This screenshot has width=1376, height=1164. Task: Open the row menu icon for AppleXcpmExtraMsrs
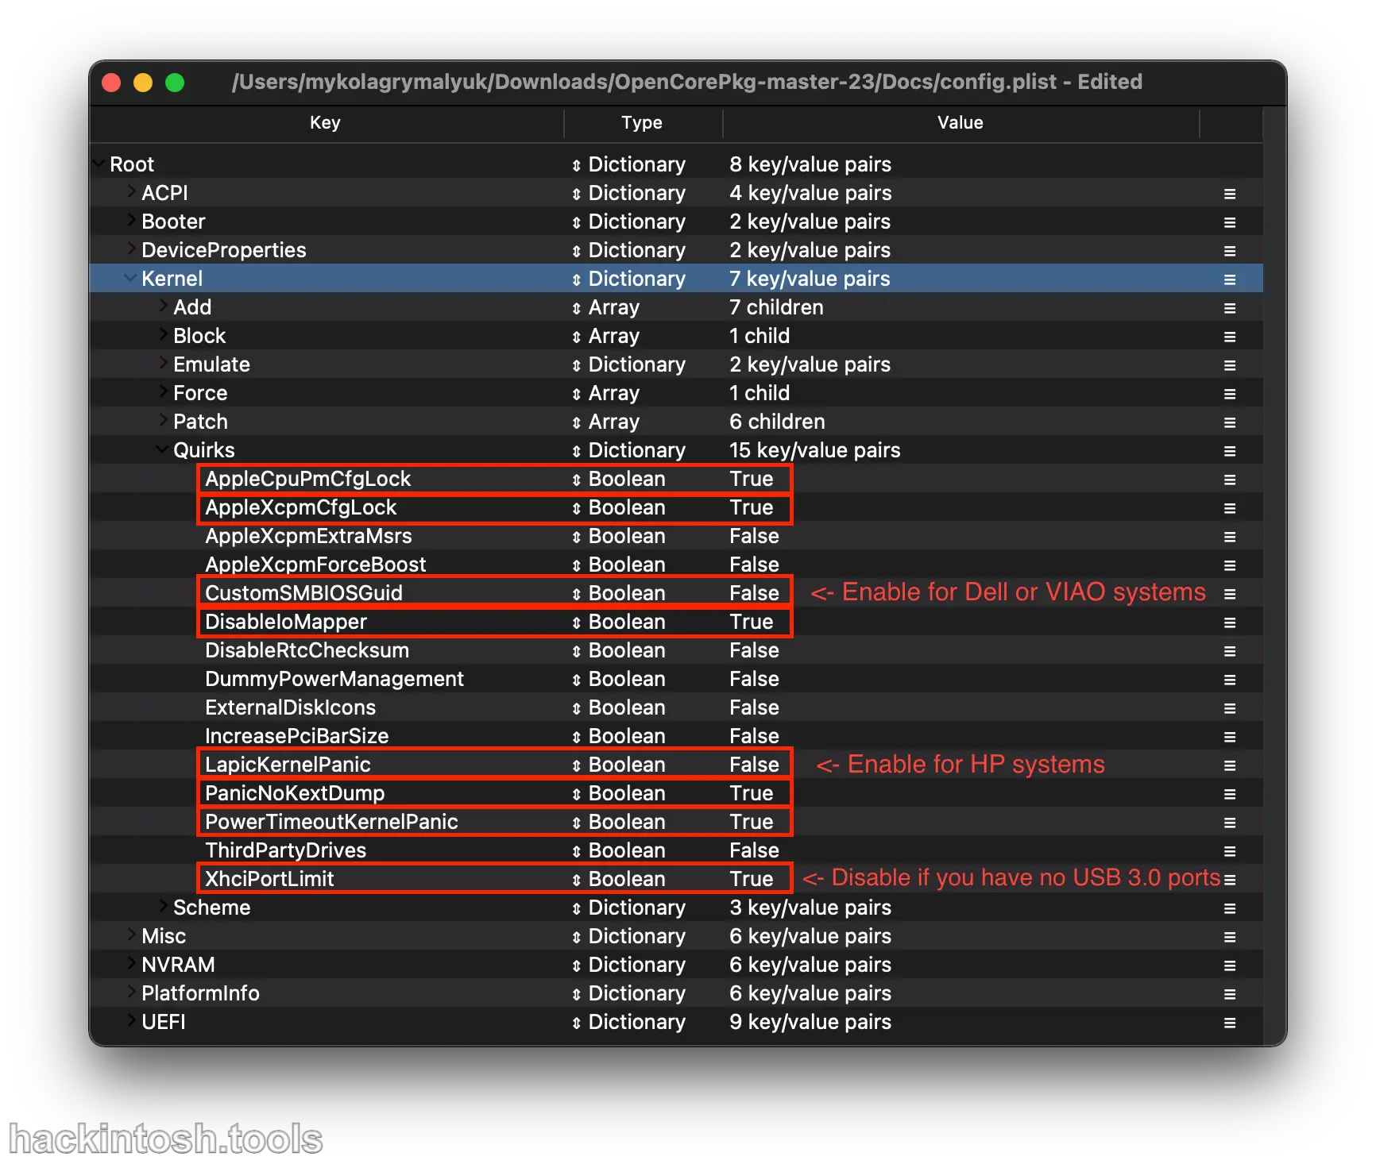tap(1230, 537)
